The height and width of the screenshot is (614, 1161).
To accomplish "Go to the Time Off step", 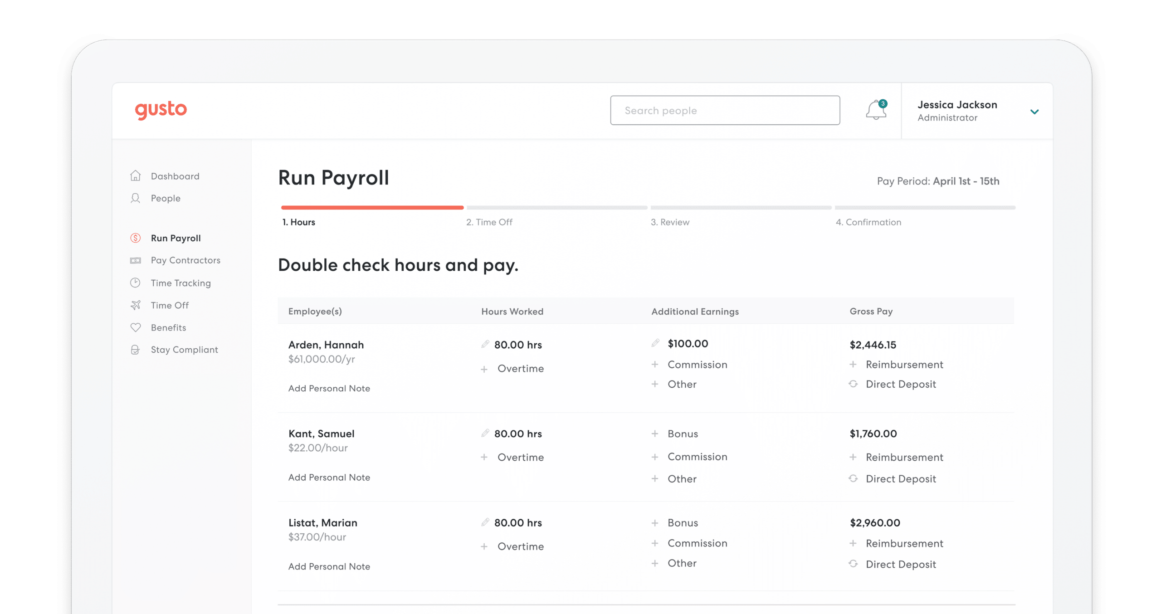I will 489,222.
